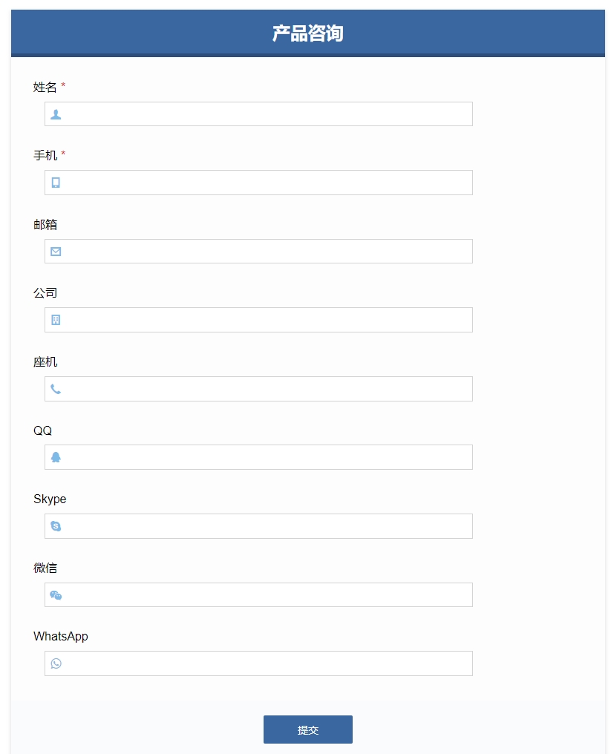This screenshot has height=754, width=614.
Task: Click the telephone handset icon in the 座机 field
Action: tap(56, 389)
